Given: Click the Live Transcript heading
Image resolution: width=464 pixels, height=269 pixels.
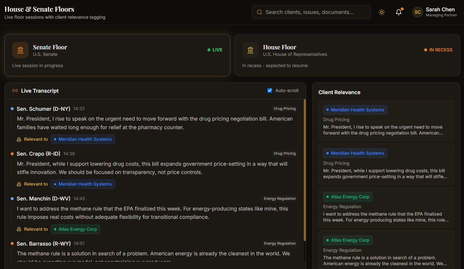Looking at the screenshot, I should (x=40, y=91).
